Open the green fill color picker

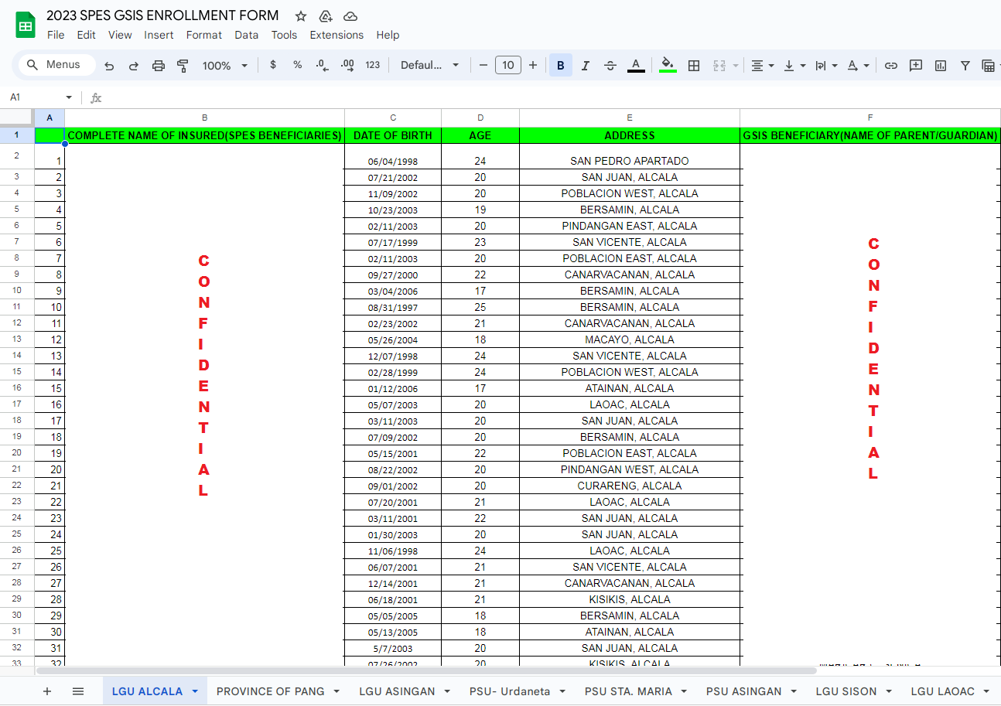click(x=668, y=66)
